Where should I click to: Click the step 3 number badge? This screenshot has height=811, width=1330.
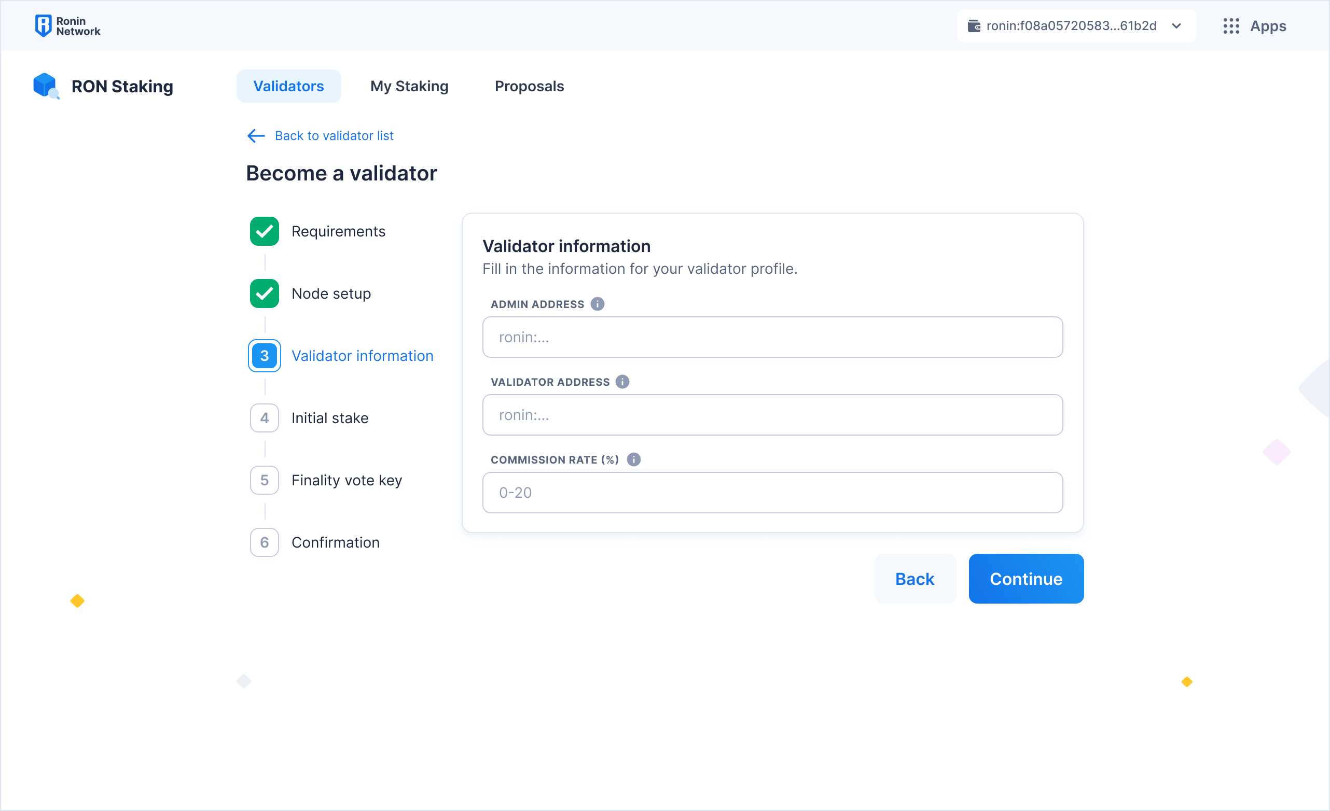pyautogui.click(x=265, y=356)
